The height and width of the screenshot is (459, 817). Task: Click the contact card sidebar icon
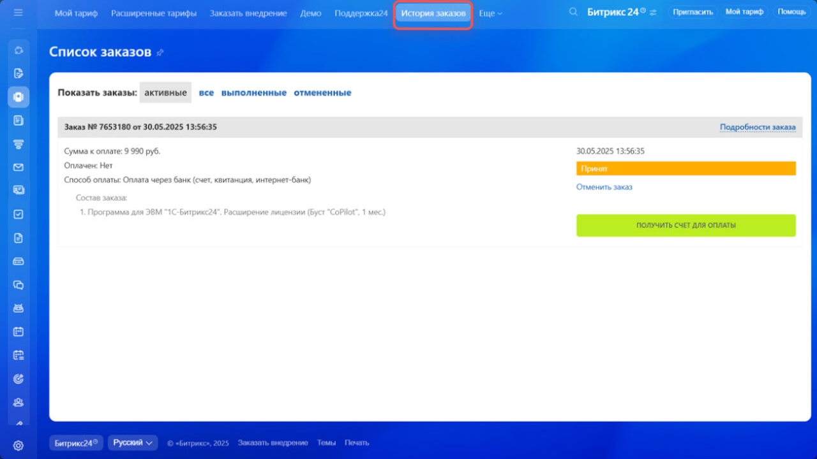click(19, 191)
